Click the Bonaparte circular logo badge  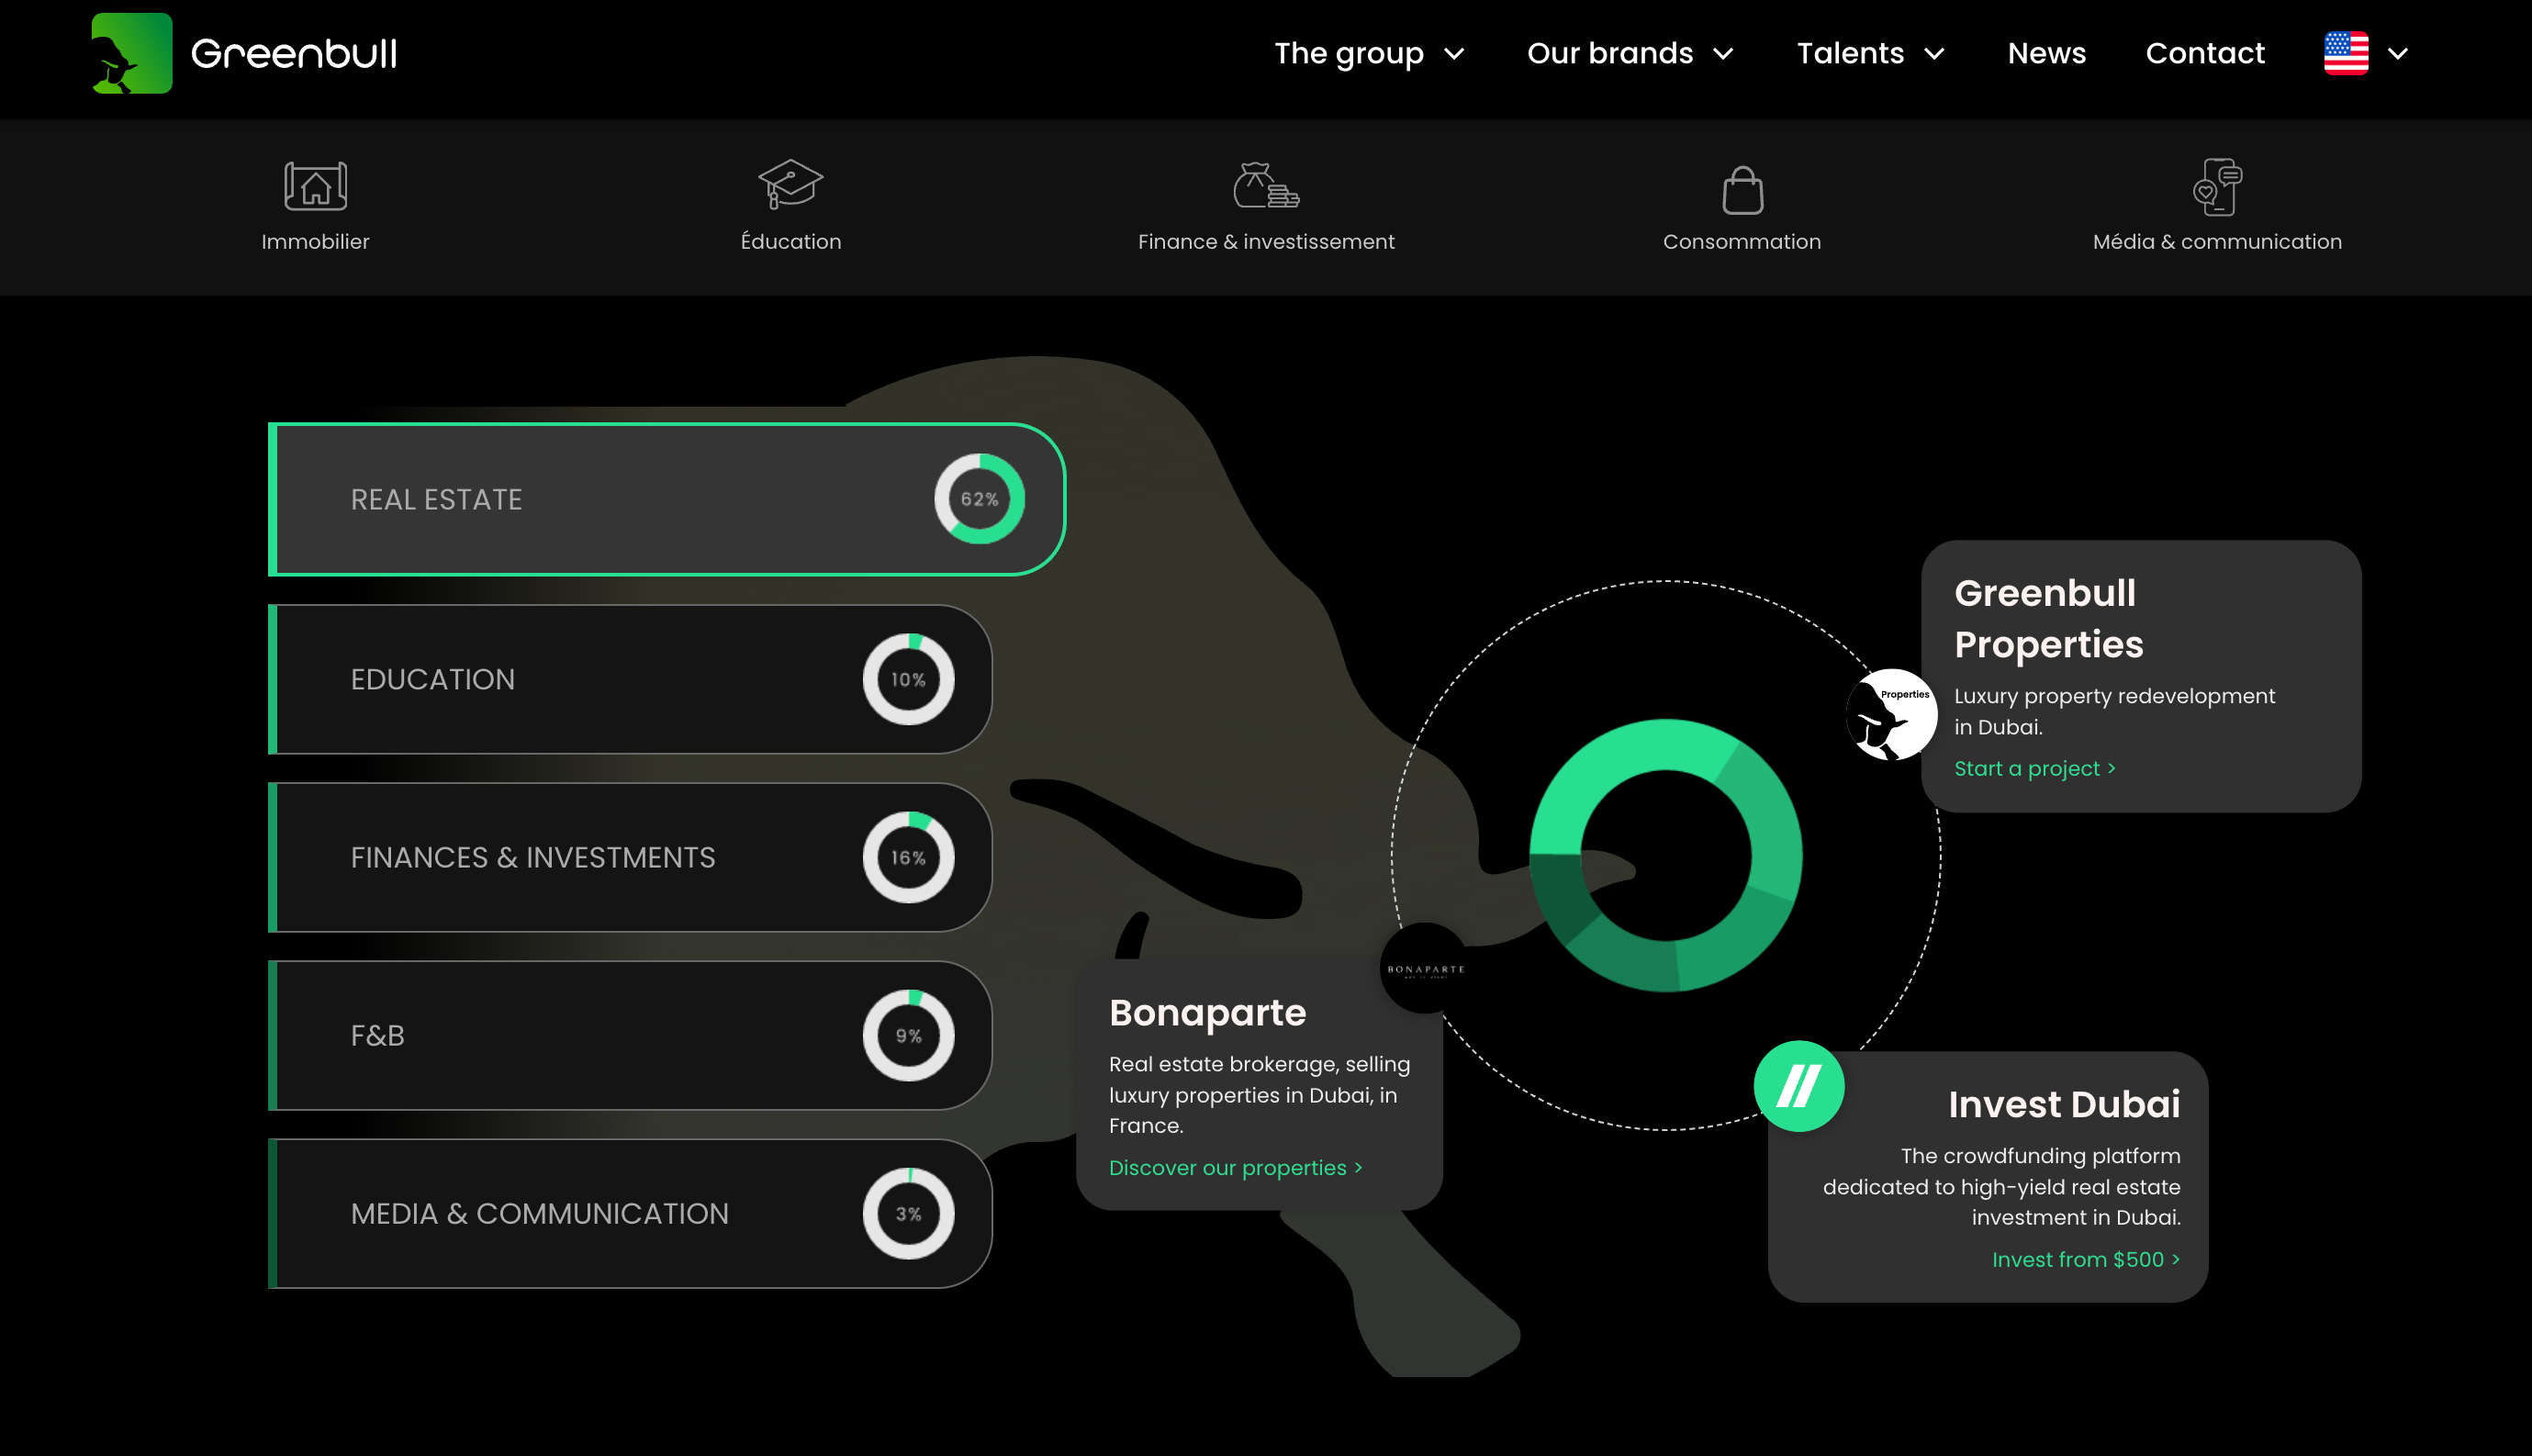[x=1425, y=968]
